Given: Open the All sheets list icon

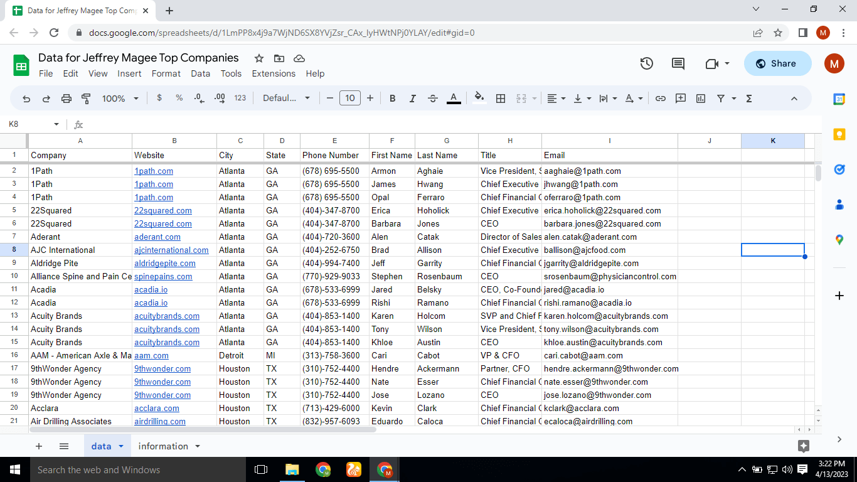Looking at the screenshot, I should 64,446.
